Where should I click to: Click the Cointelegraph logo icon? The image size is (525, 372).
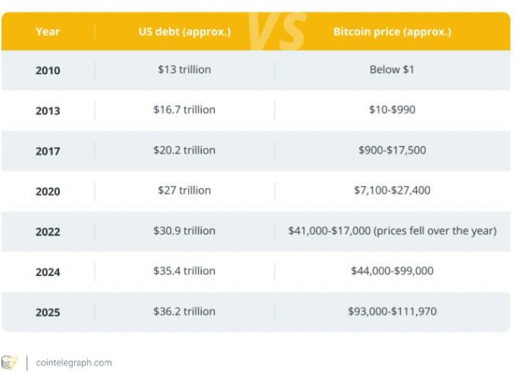tap(10, 362)
